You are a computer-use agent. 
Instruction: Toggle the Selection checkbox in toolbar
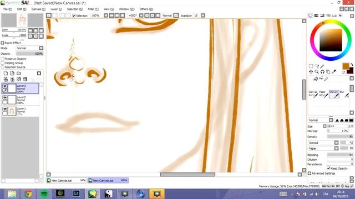pos(74,15)
